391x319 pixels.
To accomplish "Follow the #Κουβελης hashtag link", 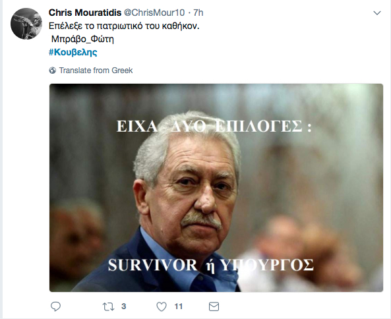I will click(x=73, y=52).
